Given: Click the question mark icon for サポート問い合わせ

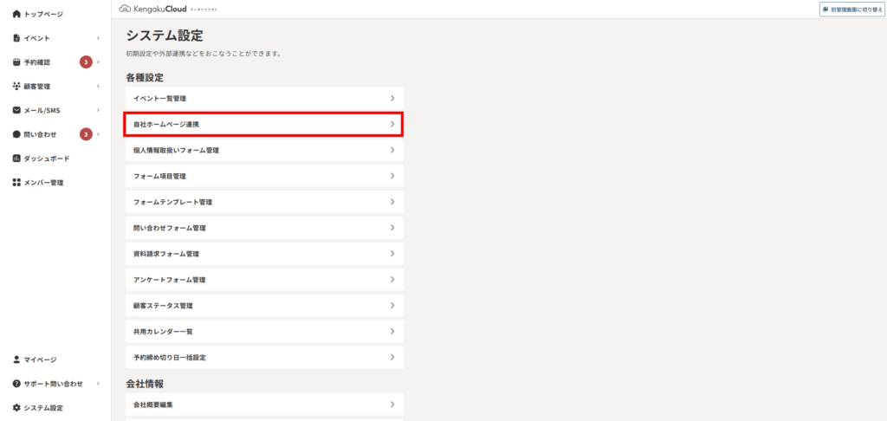Looking at the screenshot, I should pos(16,384).
